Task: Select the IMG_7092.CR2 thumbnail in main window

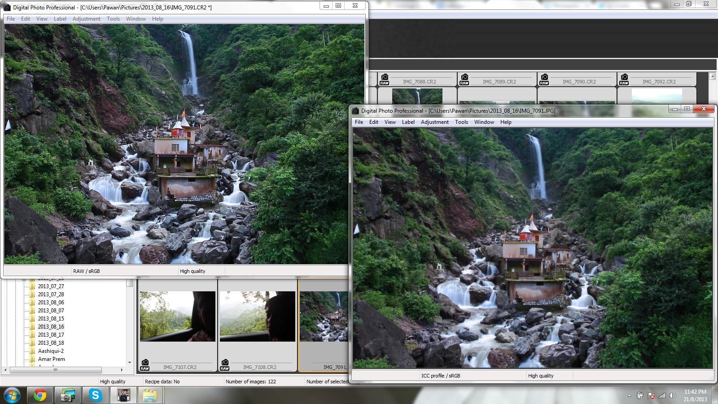Action: [657, 96]
